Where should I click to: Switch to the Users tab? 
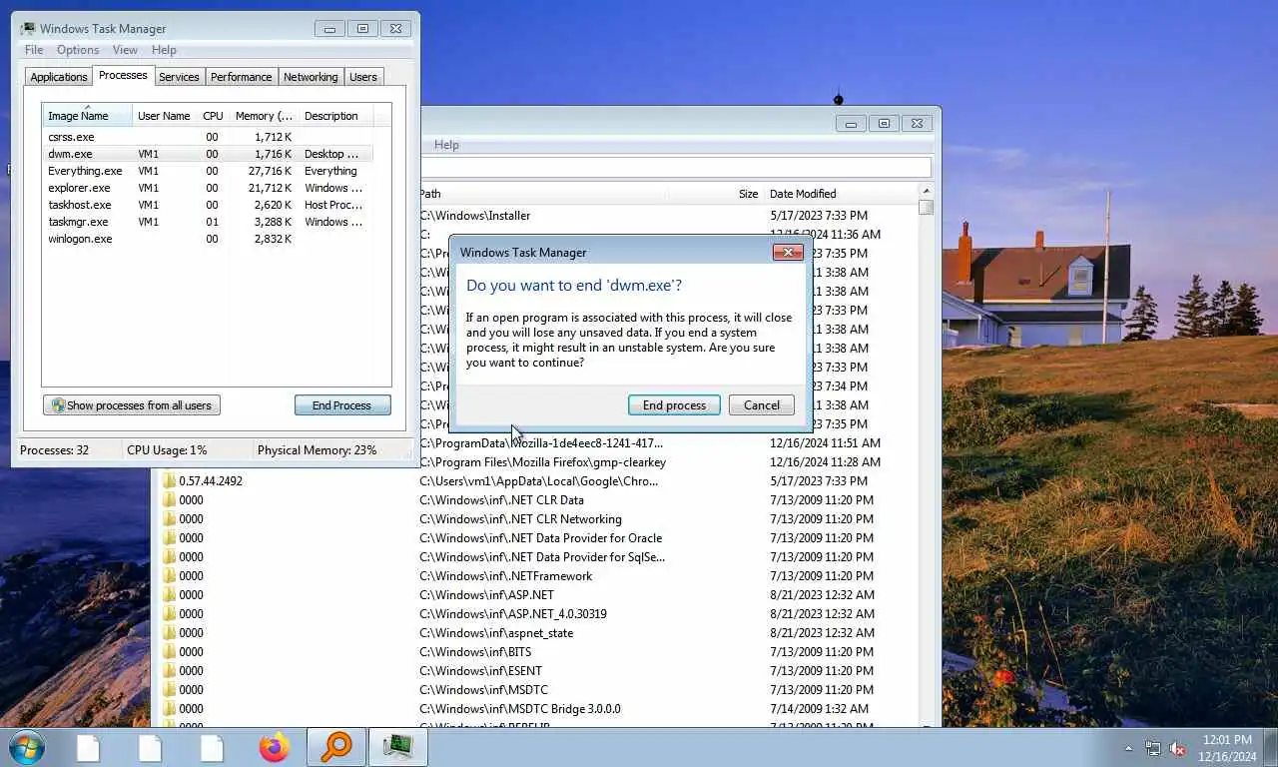[x=363, y=77]
